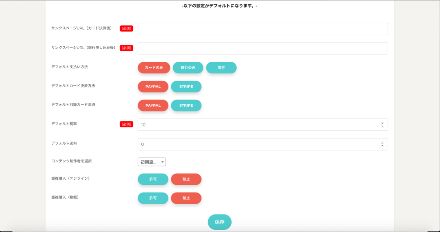Open the content creator selection dropdown
The width and height of the screenshot is (440, 232).
click(x=152, y=162)
